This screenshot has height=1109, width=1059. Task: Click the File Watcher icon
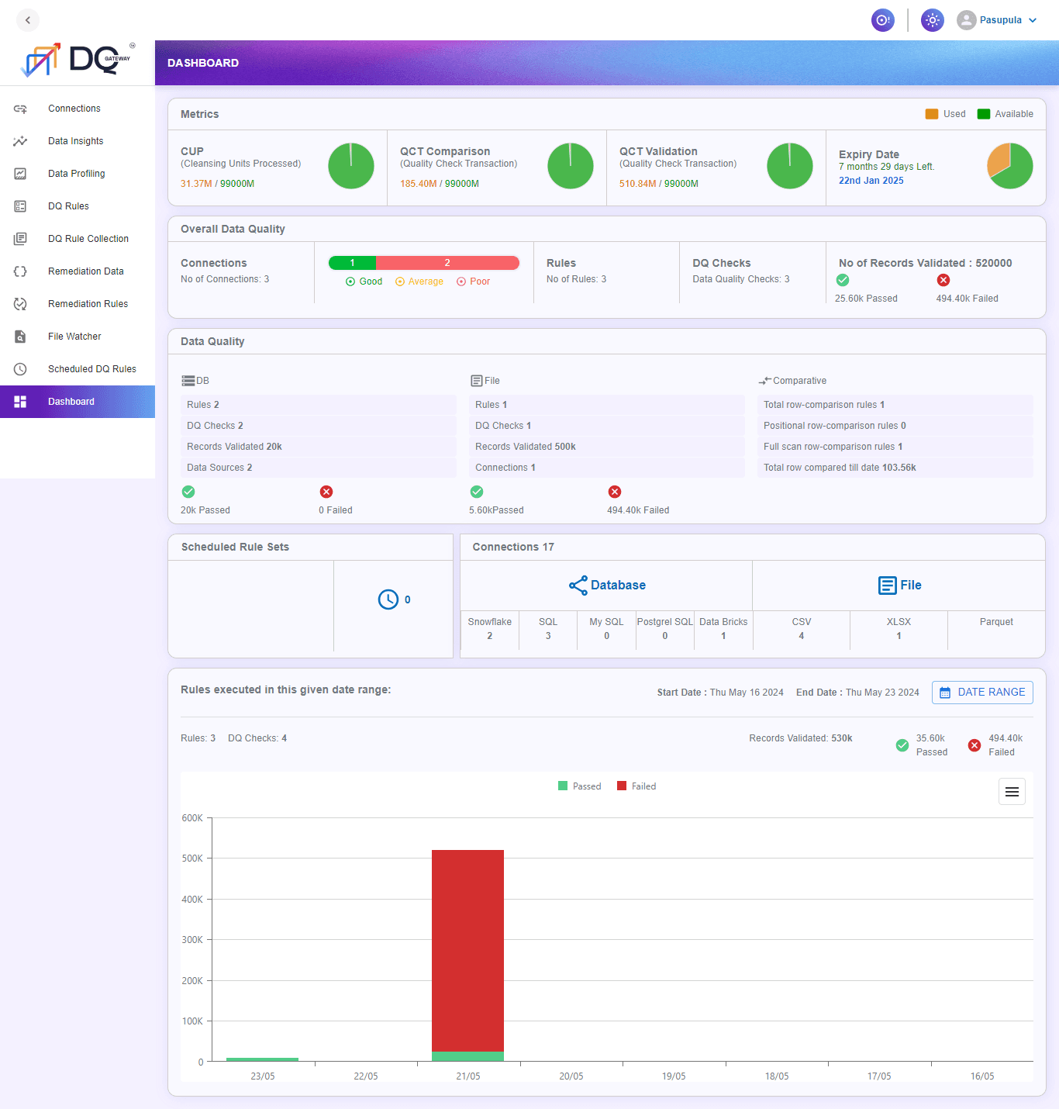pyautogui.click(x=20, y=337)
